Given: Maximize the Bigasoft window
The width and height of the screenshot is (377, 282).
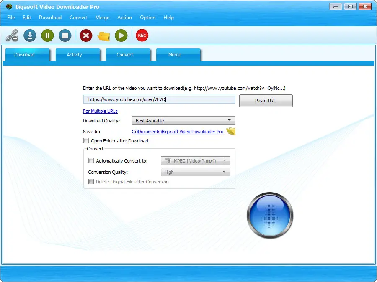Looking at the screenshot, I should tap(350, 6).
